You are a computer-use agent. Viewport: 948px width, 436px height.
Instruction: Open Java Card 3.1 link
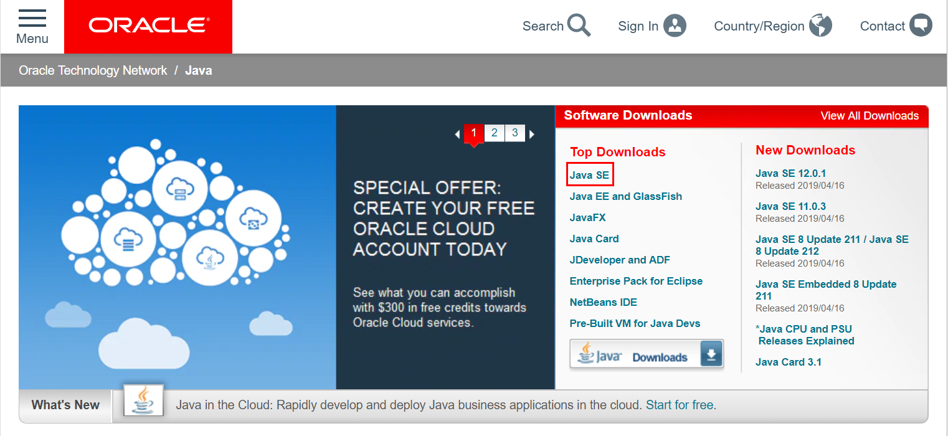click(789, 362)
